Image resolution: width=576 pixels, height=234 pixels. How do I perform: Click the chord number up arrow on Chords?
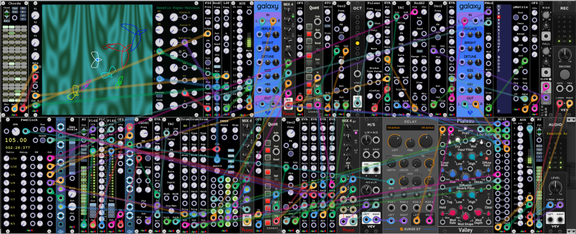[x=7, y=12]
